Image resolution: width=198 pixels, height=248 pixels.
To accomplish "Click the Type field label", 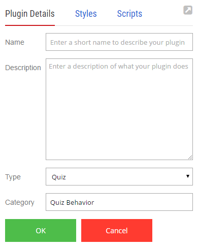I will pos(13,177).
